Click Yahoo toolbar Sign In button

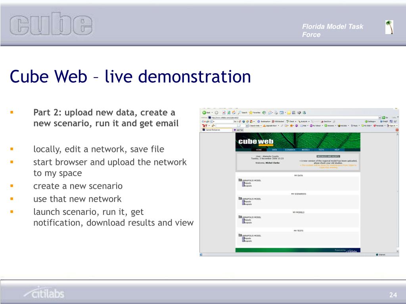coord(391,125)
